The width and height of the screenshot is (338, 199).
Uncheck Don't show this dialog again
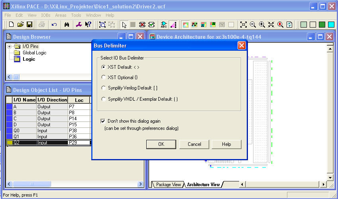click(103, 121)
